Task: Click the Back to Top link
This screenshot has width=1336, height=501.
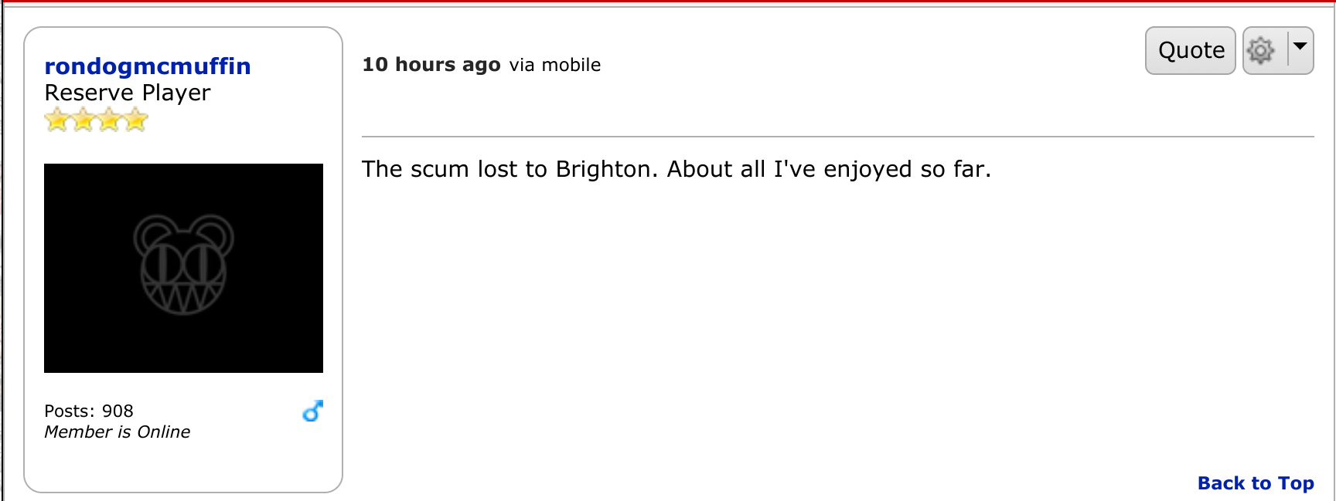Action: point(1256,483)
